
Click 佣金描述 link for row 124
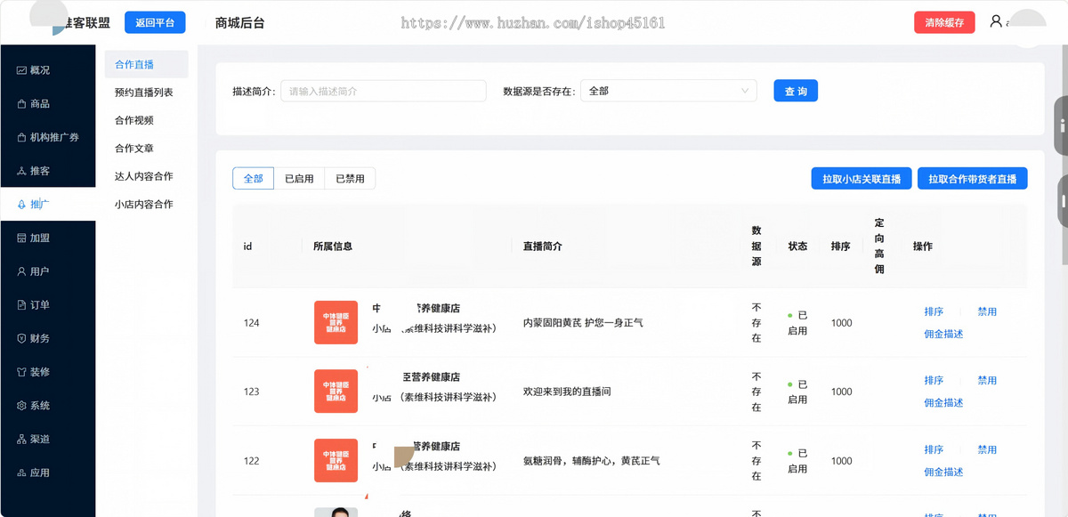click(943, 334)
